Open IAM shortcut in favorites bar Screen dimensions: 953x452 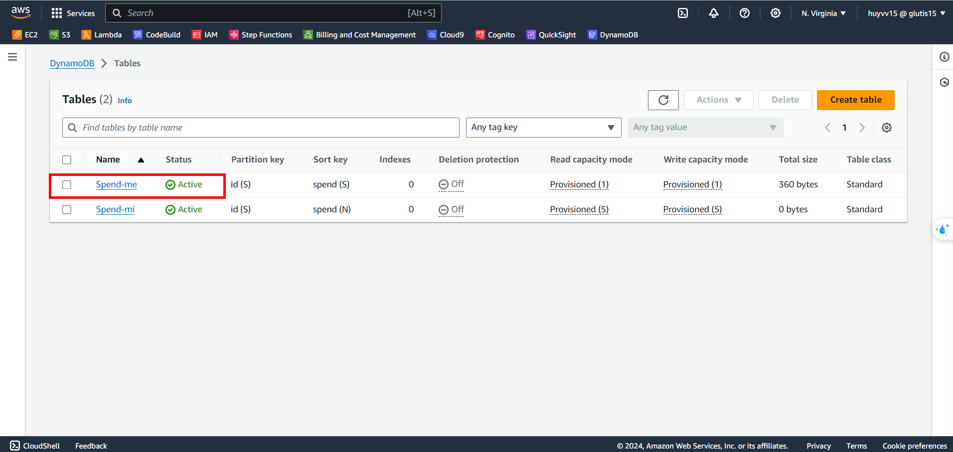tap(205, 35)
